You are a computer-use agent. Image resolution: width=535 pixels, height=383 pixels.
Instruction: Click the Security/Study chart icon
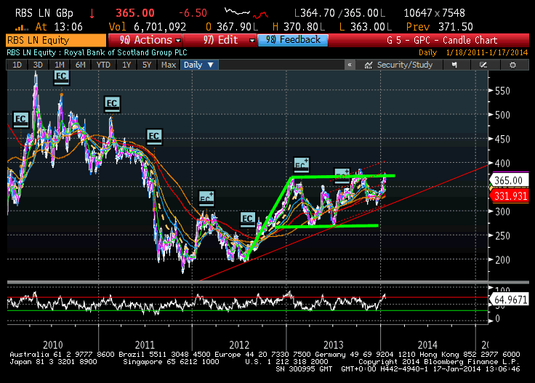tap(368, 65)
